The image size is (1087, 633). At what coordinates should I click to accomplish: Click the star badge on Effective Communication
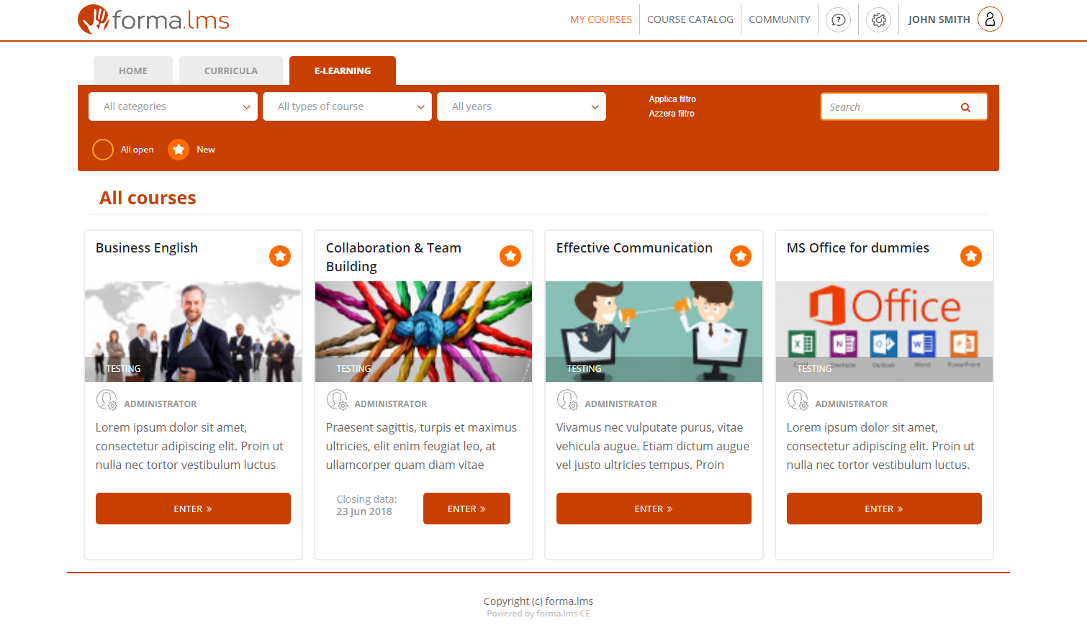coord(741,256)
